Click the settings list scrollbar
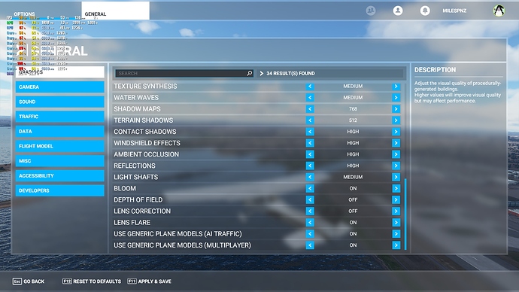519x292 pixels. (x=405, y=214)
